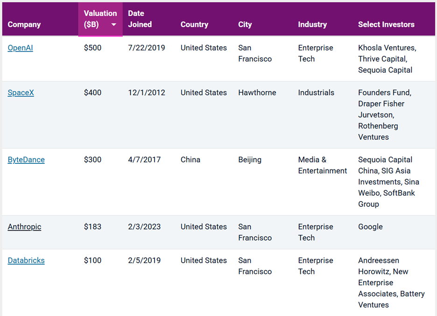Click the $500 valuation cell

(92, 48)
